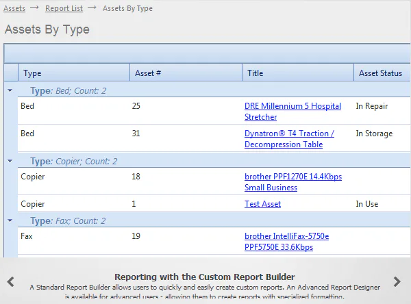Select the 'Type: Copier; Count: 2' group row
The height and width of the screenshot is (304, 411).
pos(214,161)
